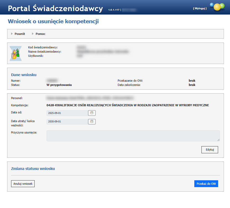230x208 pixels.
Task: Click the Data od date field
Action: pos(67,113)
